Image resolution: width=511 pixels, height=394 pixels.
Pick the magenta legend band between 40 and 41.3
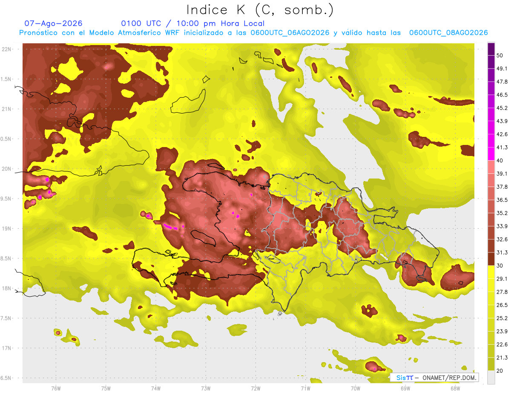click(491, 154)
